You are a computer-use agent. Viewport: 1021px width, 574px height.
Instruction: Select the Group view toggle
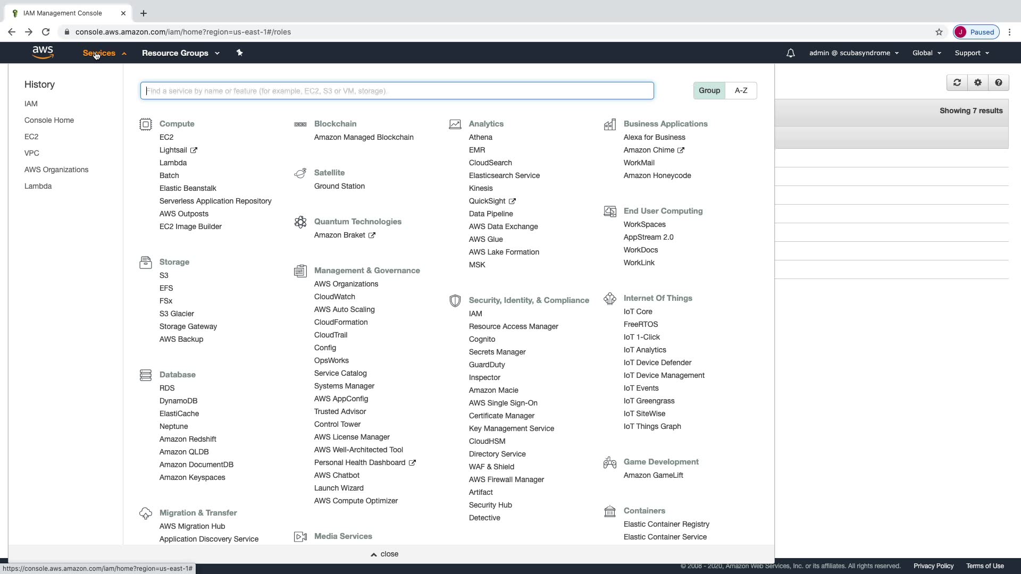tap(709, 90)
